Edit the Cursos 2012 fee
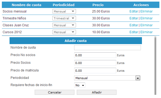Screen dimensions: 161x98 point(134,32)
